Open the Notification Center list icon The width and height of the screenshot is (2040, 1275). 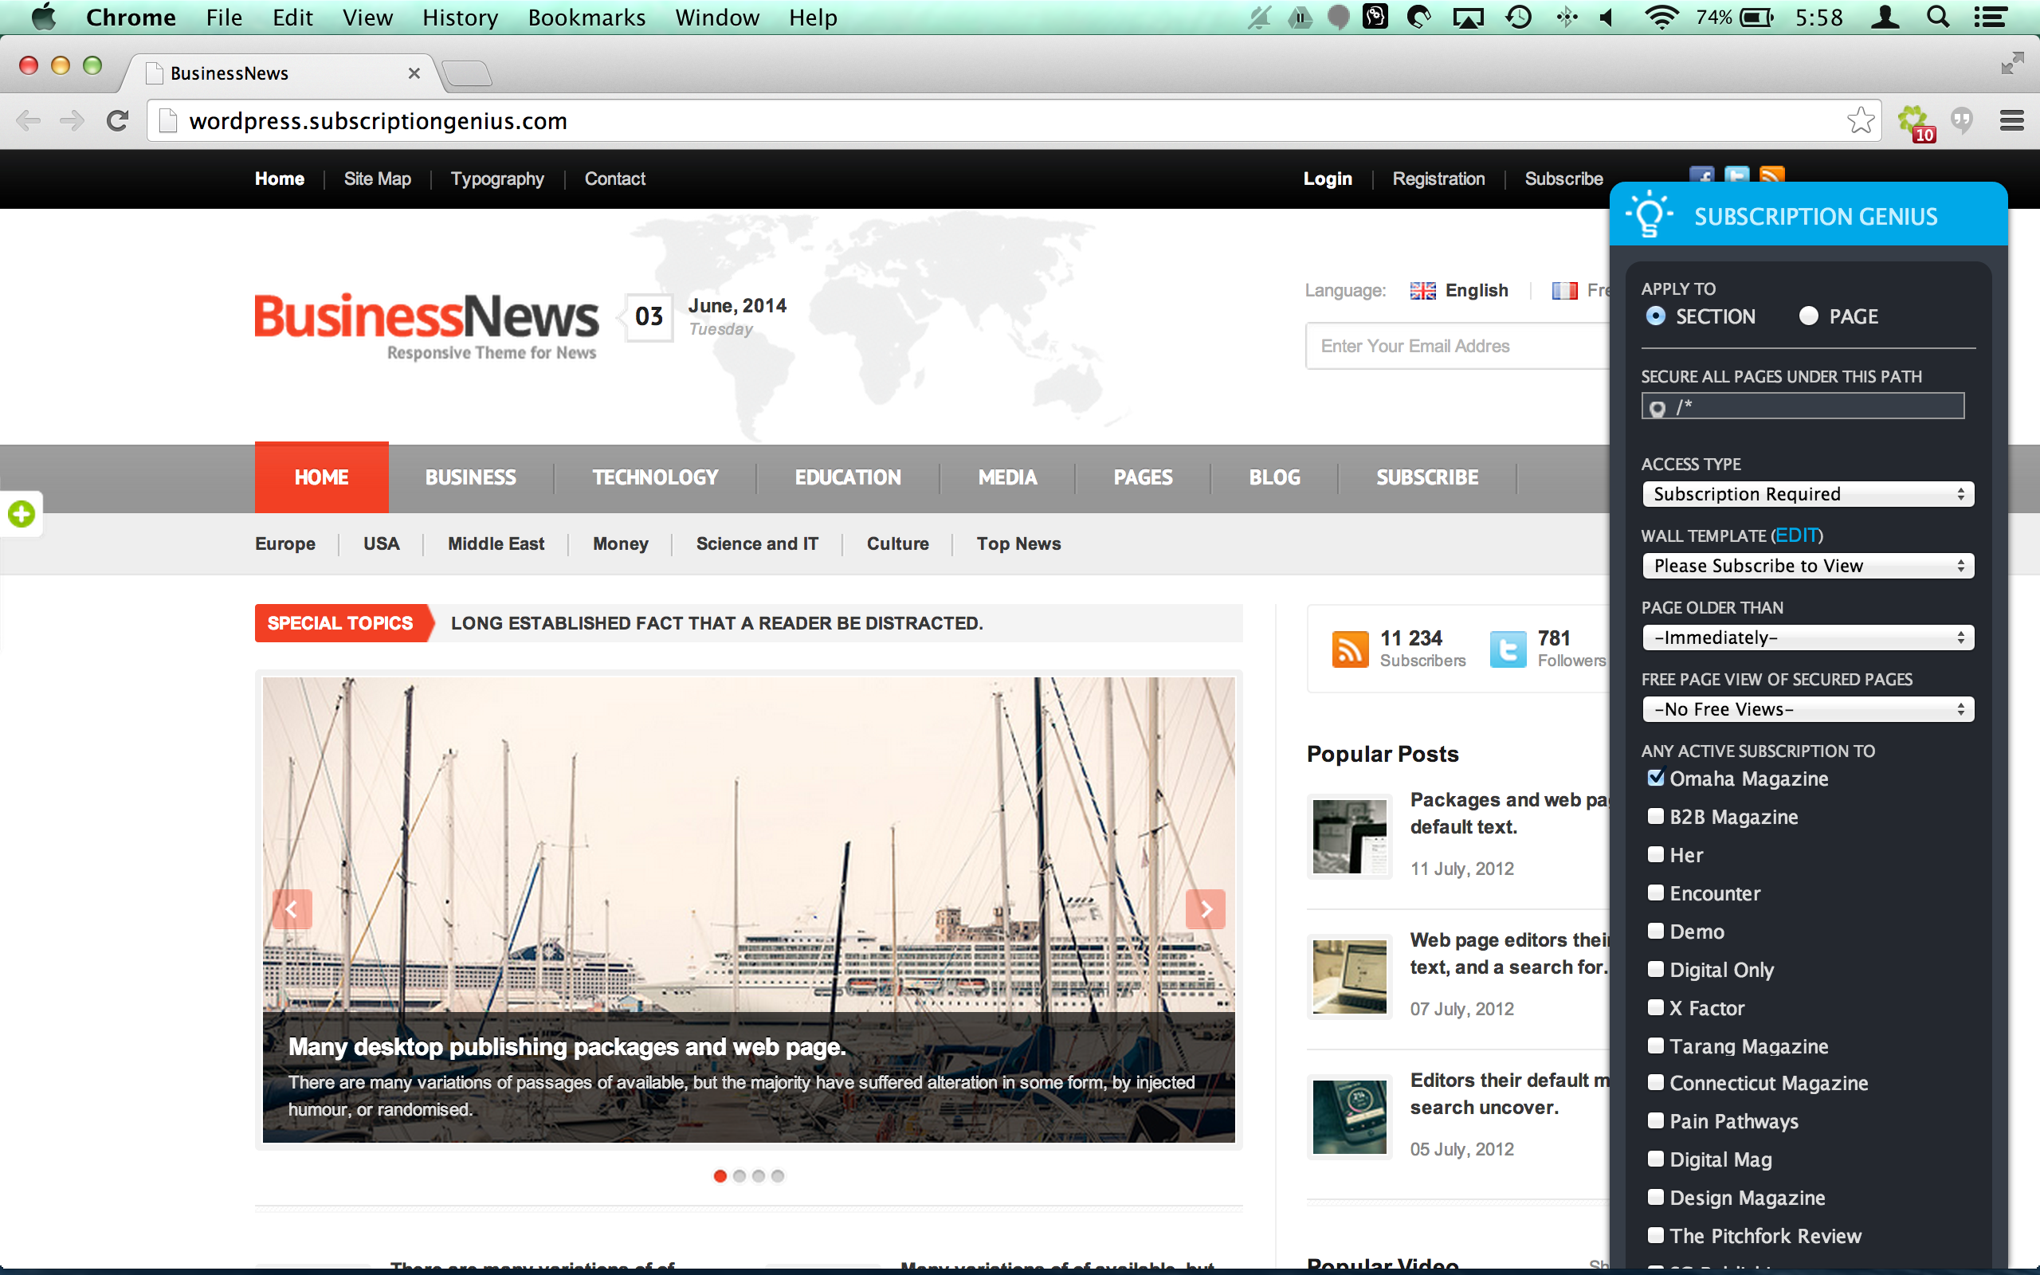tap(1991, 17)
